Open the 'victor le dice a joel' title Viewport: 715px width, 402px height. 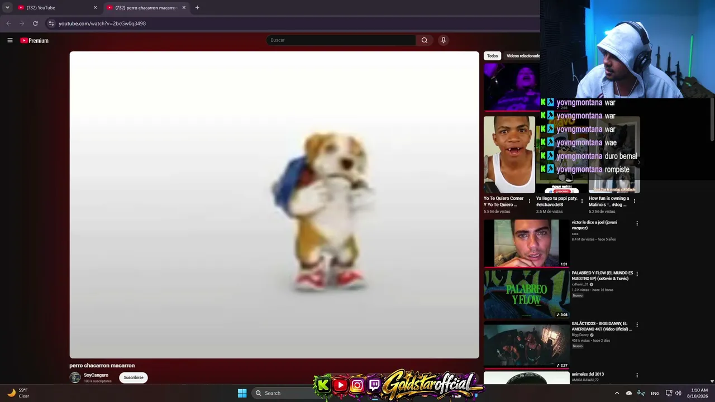(x=594, y=225)
